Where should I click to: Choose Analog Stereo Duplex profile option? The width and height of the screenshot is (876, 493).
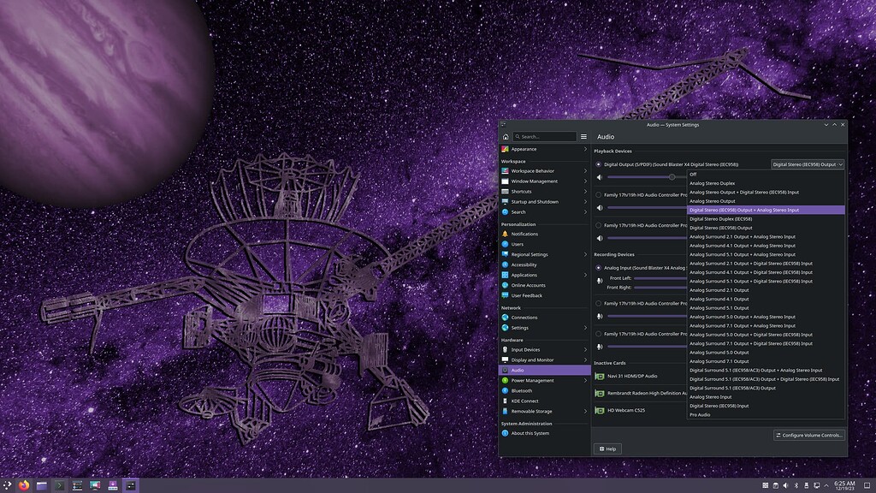click(x=712, y=183)
